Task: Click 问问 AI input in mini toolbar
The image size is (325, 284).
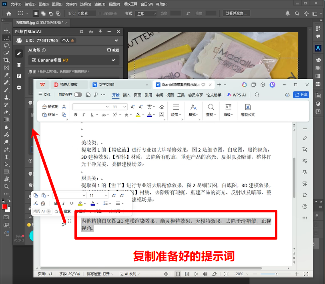Action: point(42,211)
